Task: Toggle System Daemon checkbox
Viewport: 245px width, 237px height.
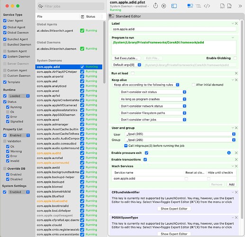Action: (5, 57)
